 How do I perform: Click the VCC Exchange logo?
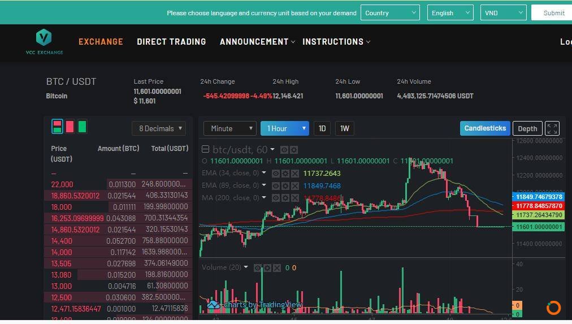(x=44, y=42)
